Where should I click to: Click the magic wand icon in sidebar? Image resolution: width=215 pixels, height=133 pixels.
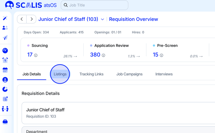(x=5, y=18)
